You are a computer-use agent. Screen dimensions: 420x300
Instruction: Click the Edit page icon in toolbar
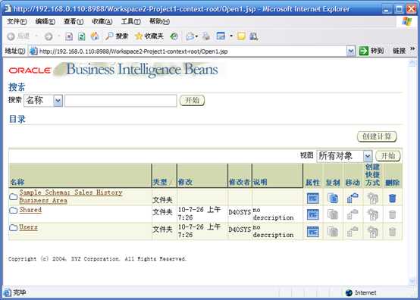tap(221, 36)
